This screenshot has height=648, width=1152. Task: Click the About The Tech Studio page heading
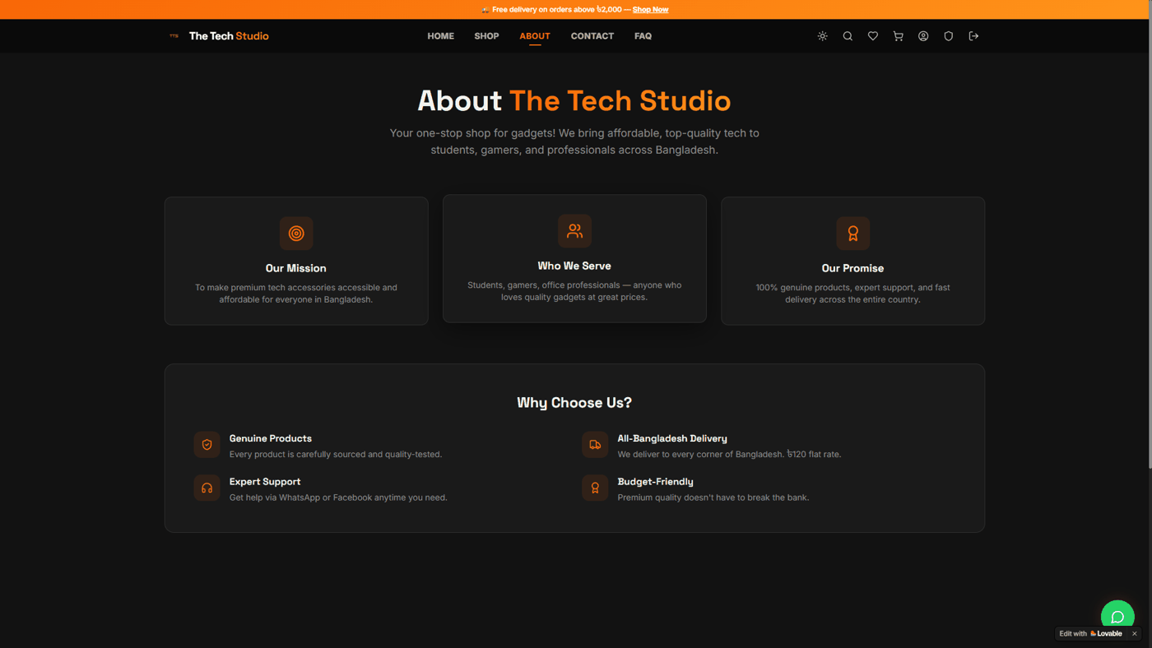point(574,100)
